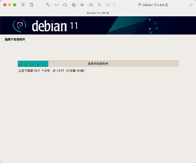Minimize the window with yellow button
The height and width of the screenshot is (163, 196).
(10, 5)
